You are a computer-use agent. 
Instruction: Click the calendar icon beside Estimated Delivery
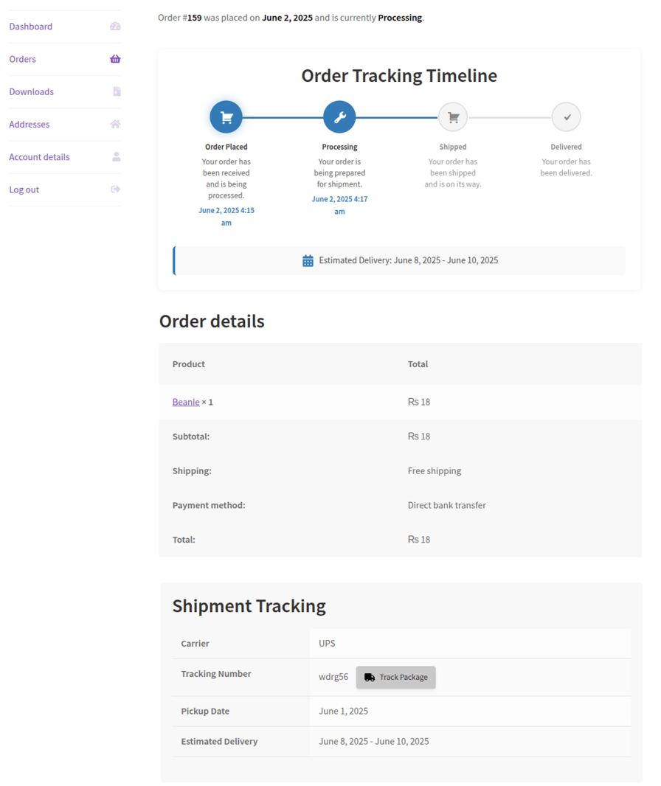pos(308,261)
